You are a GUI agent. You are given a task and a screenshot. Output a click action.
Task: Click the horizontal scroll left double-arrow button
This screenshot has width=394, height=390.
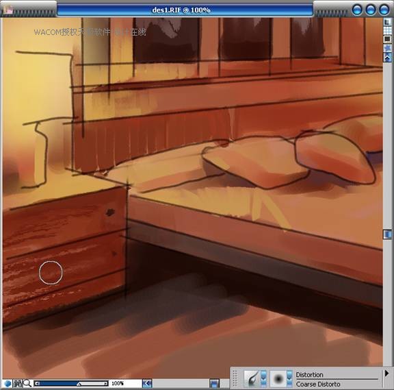(x=147, y=383)
